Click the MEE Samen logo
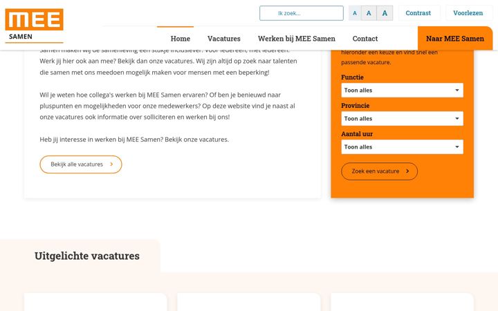The height and width of the screenshot is (311, 498). pos(35,26)
